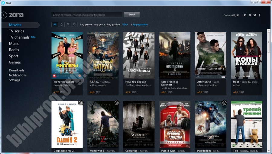This screenshot has height=154, width=272.
Task: Open the Any year dropdown
Action: click(99, 24)
